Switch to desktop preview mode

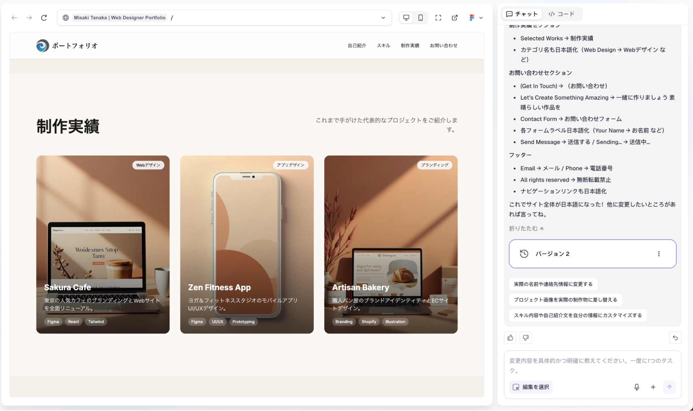tap(406, 18)
